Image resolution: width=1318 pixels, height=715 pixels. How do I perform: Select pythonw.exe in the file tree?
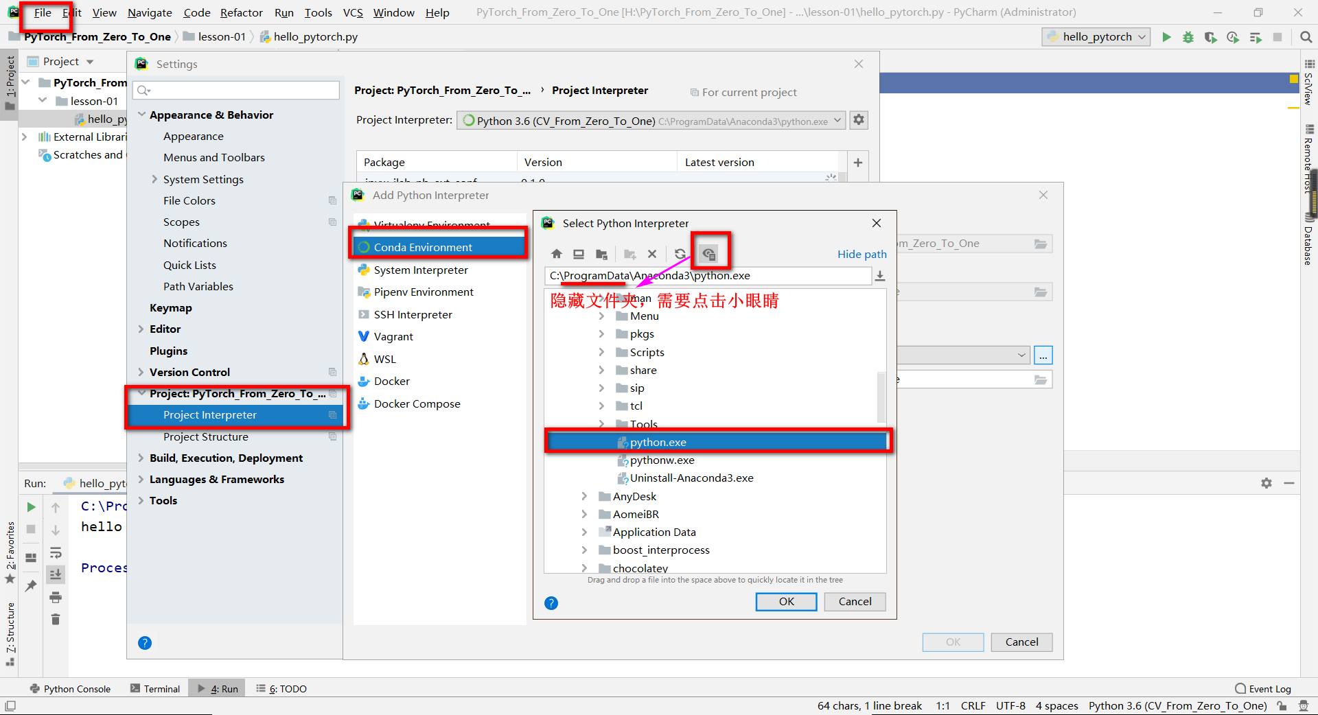(x=662, y=460)
